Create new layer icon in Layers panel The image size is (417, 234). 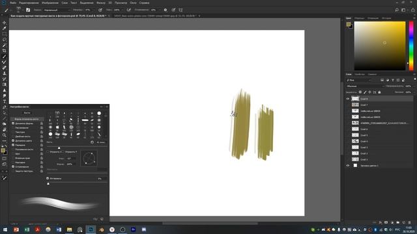pos(404,222)
